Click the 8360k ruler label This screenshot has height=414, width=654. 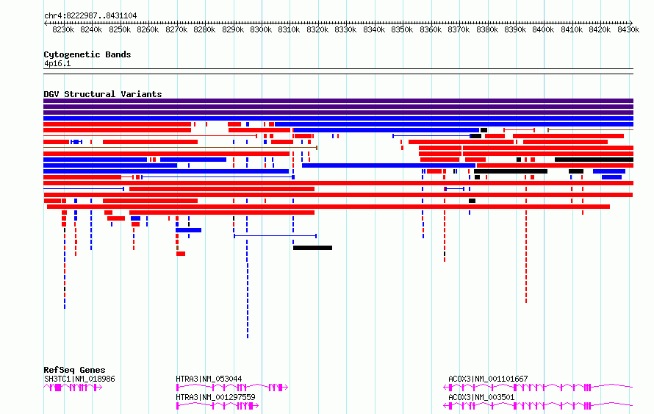click(x=431, y=29)
